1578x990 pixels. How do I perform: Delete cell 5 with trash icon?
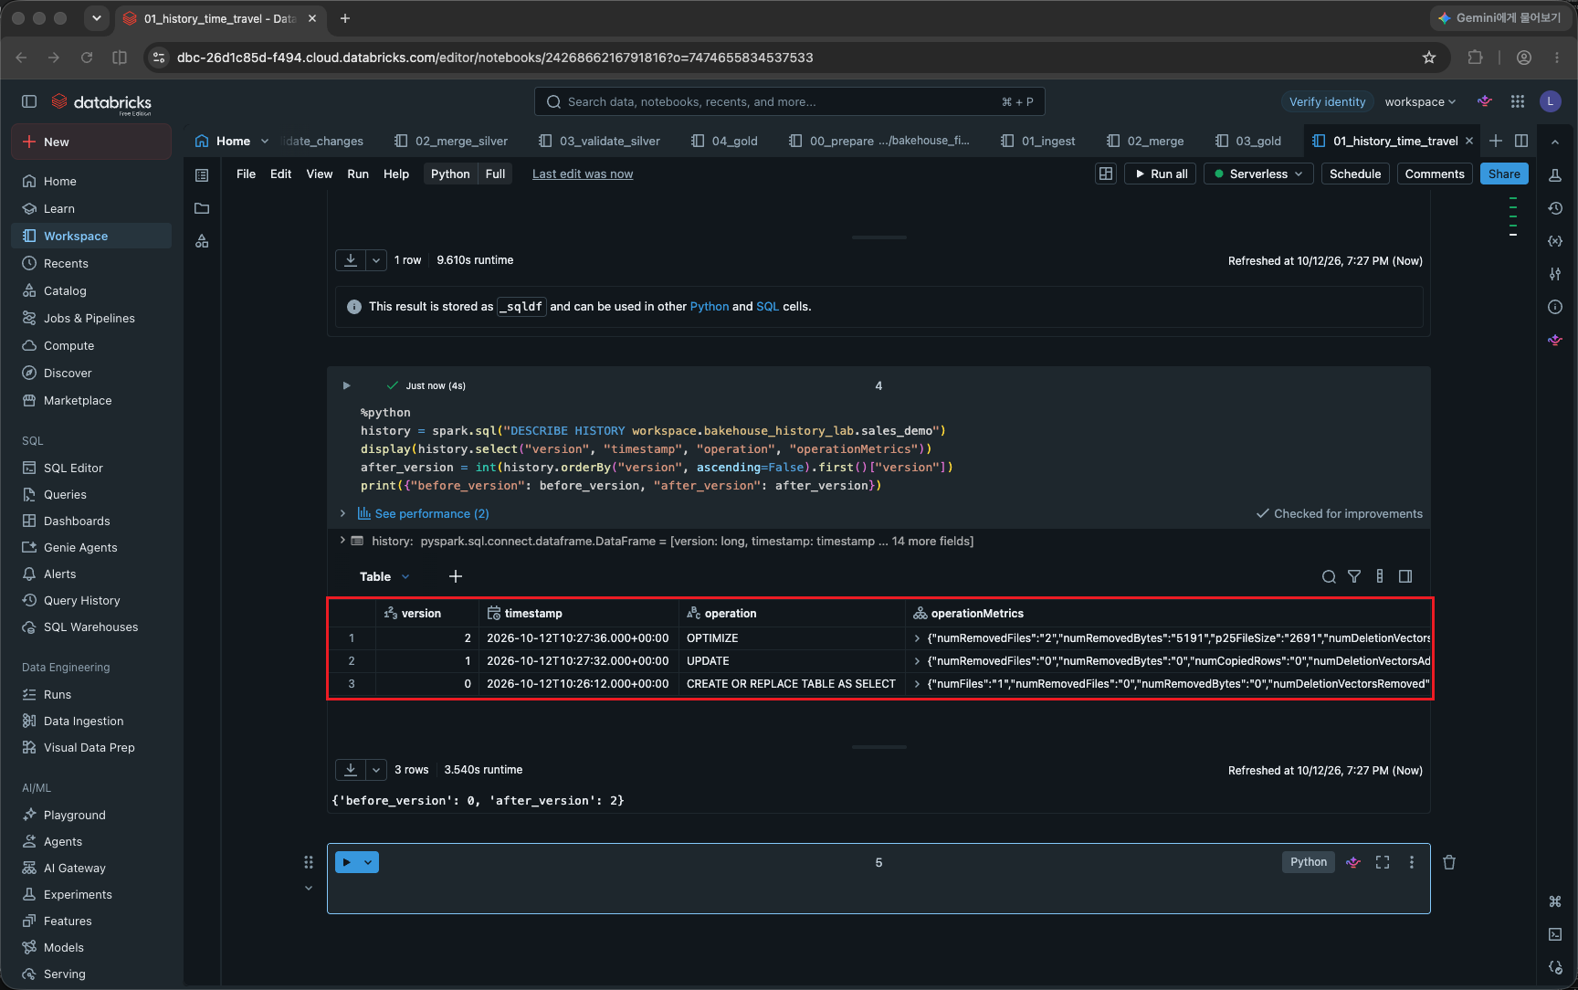click(x=1449, y=862)
